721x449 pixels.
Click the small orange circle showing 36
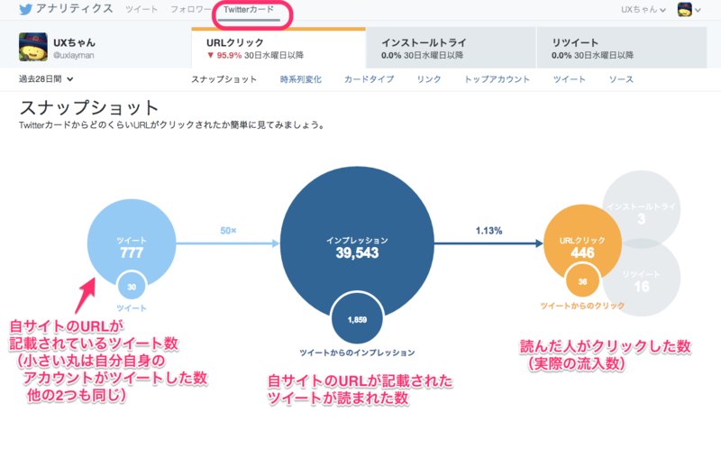point(582,281)
